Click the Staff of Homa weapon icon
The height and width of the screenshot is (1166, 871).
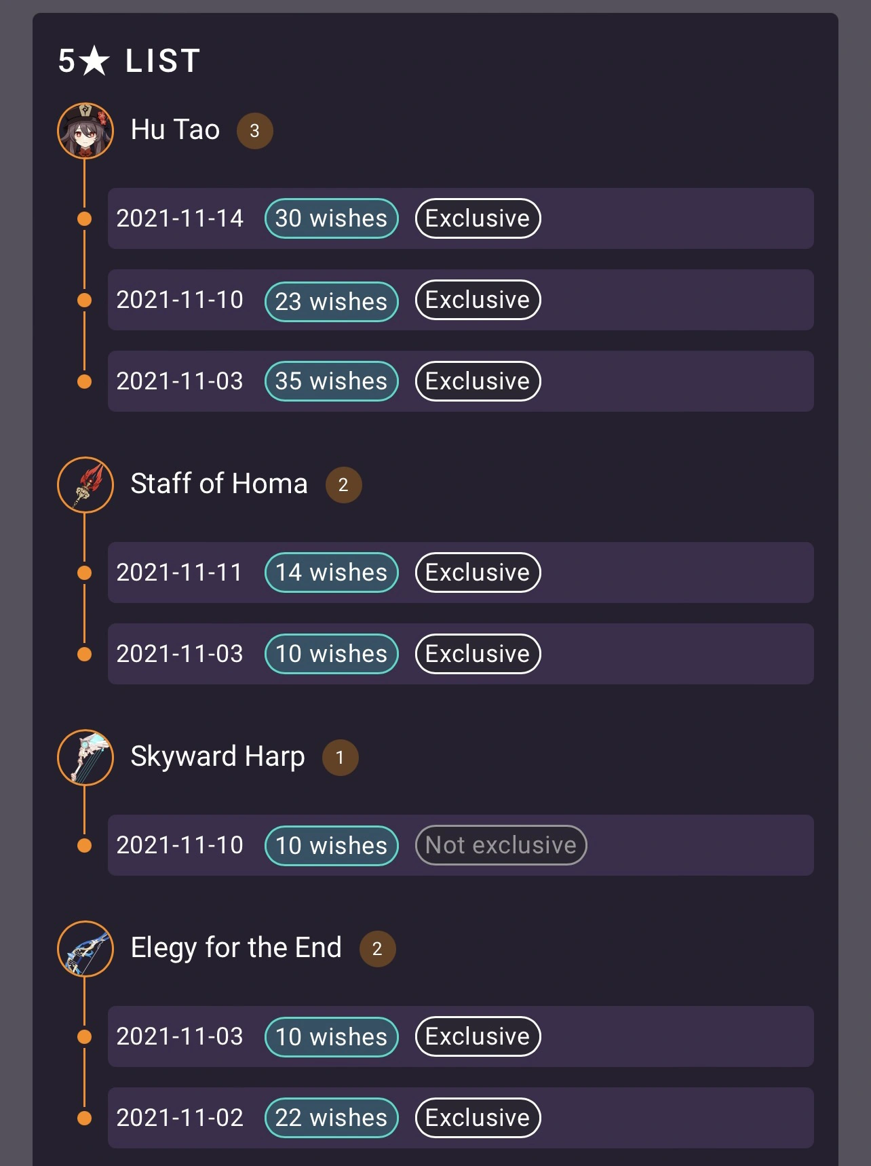85,484
